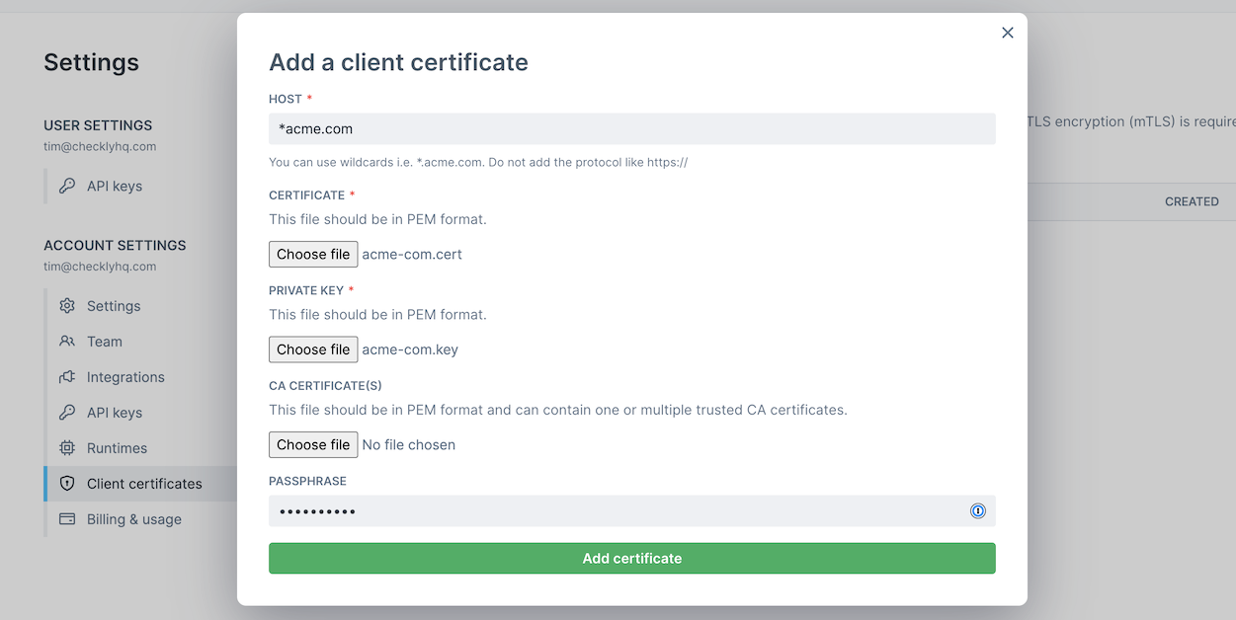This screenshot has height=620, width=1236.
Task: Click the Billing & usage card icon
Action: point(67,519)
